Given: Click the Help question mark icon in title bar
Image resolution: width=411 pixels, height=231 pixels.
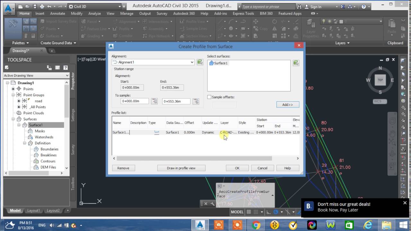Looking at the screenshot, I should 363,6.
